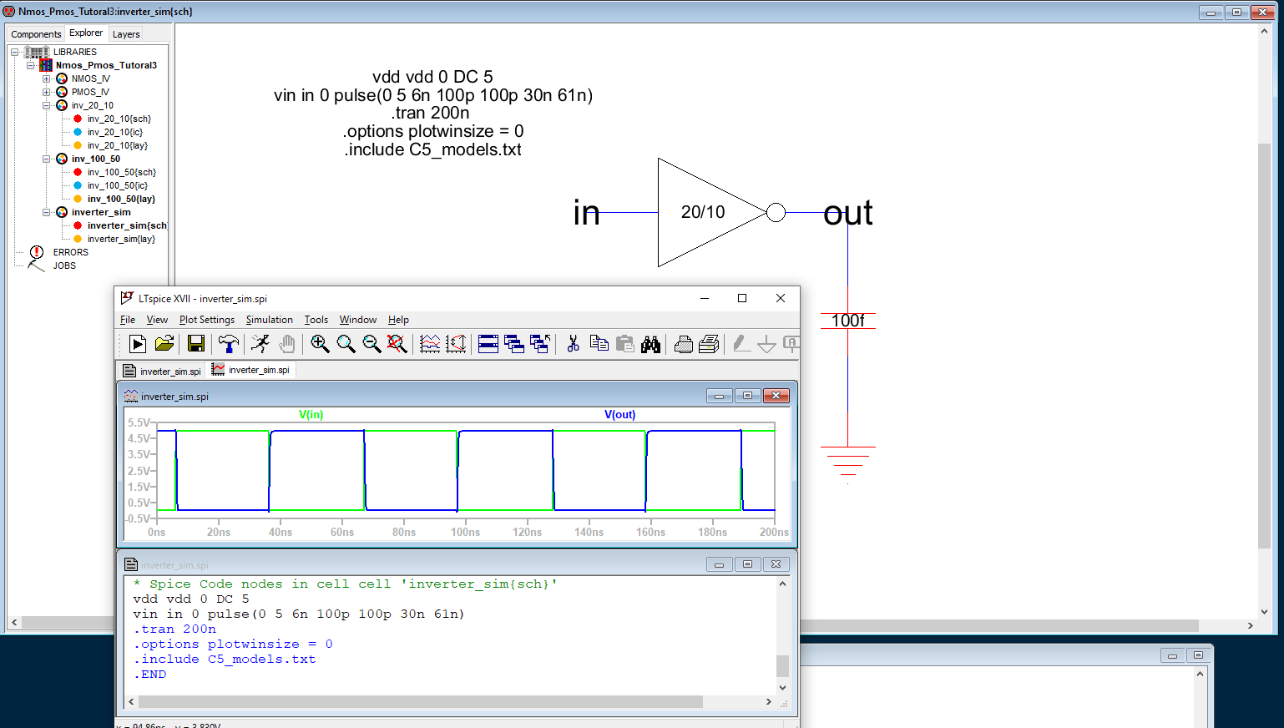Switch to inverter_sim.spi waveform plot tab
Image resolution: width=1284 pixels, height=728 pixels.
pos(250,370)
